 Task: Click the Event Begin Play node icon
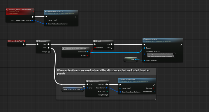pos(9,41)
